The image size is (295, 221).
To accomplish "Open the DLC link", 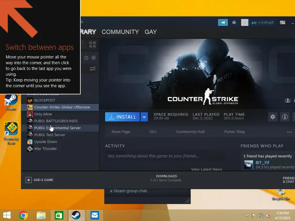I will click(153, 132).
